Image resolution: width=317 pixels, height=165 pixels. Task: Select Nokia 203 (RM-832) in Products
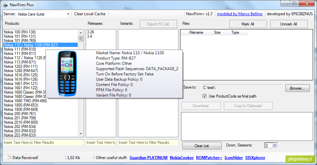coord(20,131)
